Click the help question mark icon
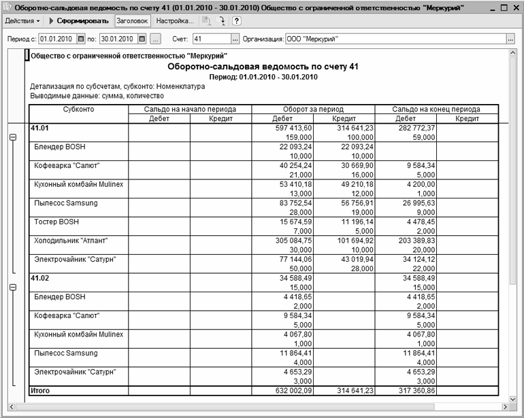Viewport: 524px width, 418px height. (x=237, y=21)
